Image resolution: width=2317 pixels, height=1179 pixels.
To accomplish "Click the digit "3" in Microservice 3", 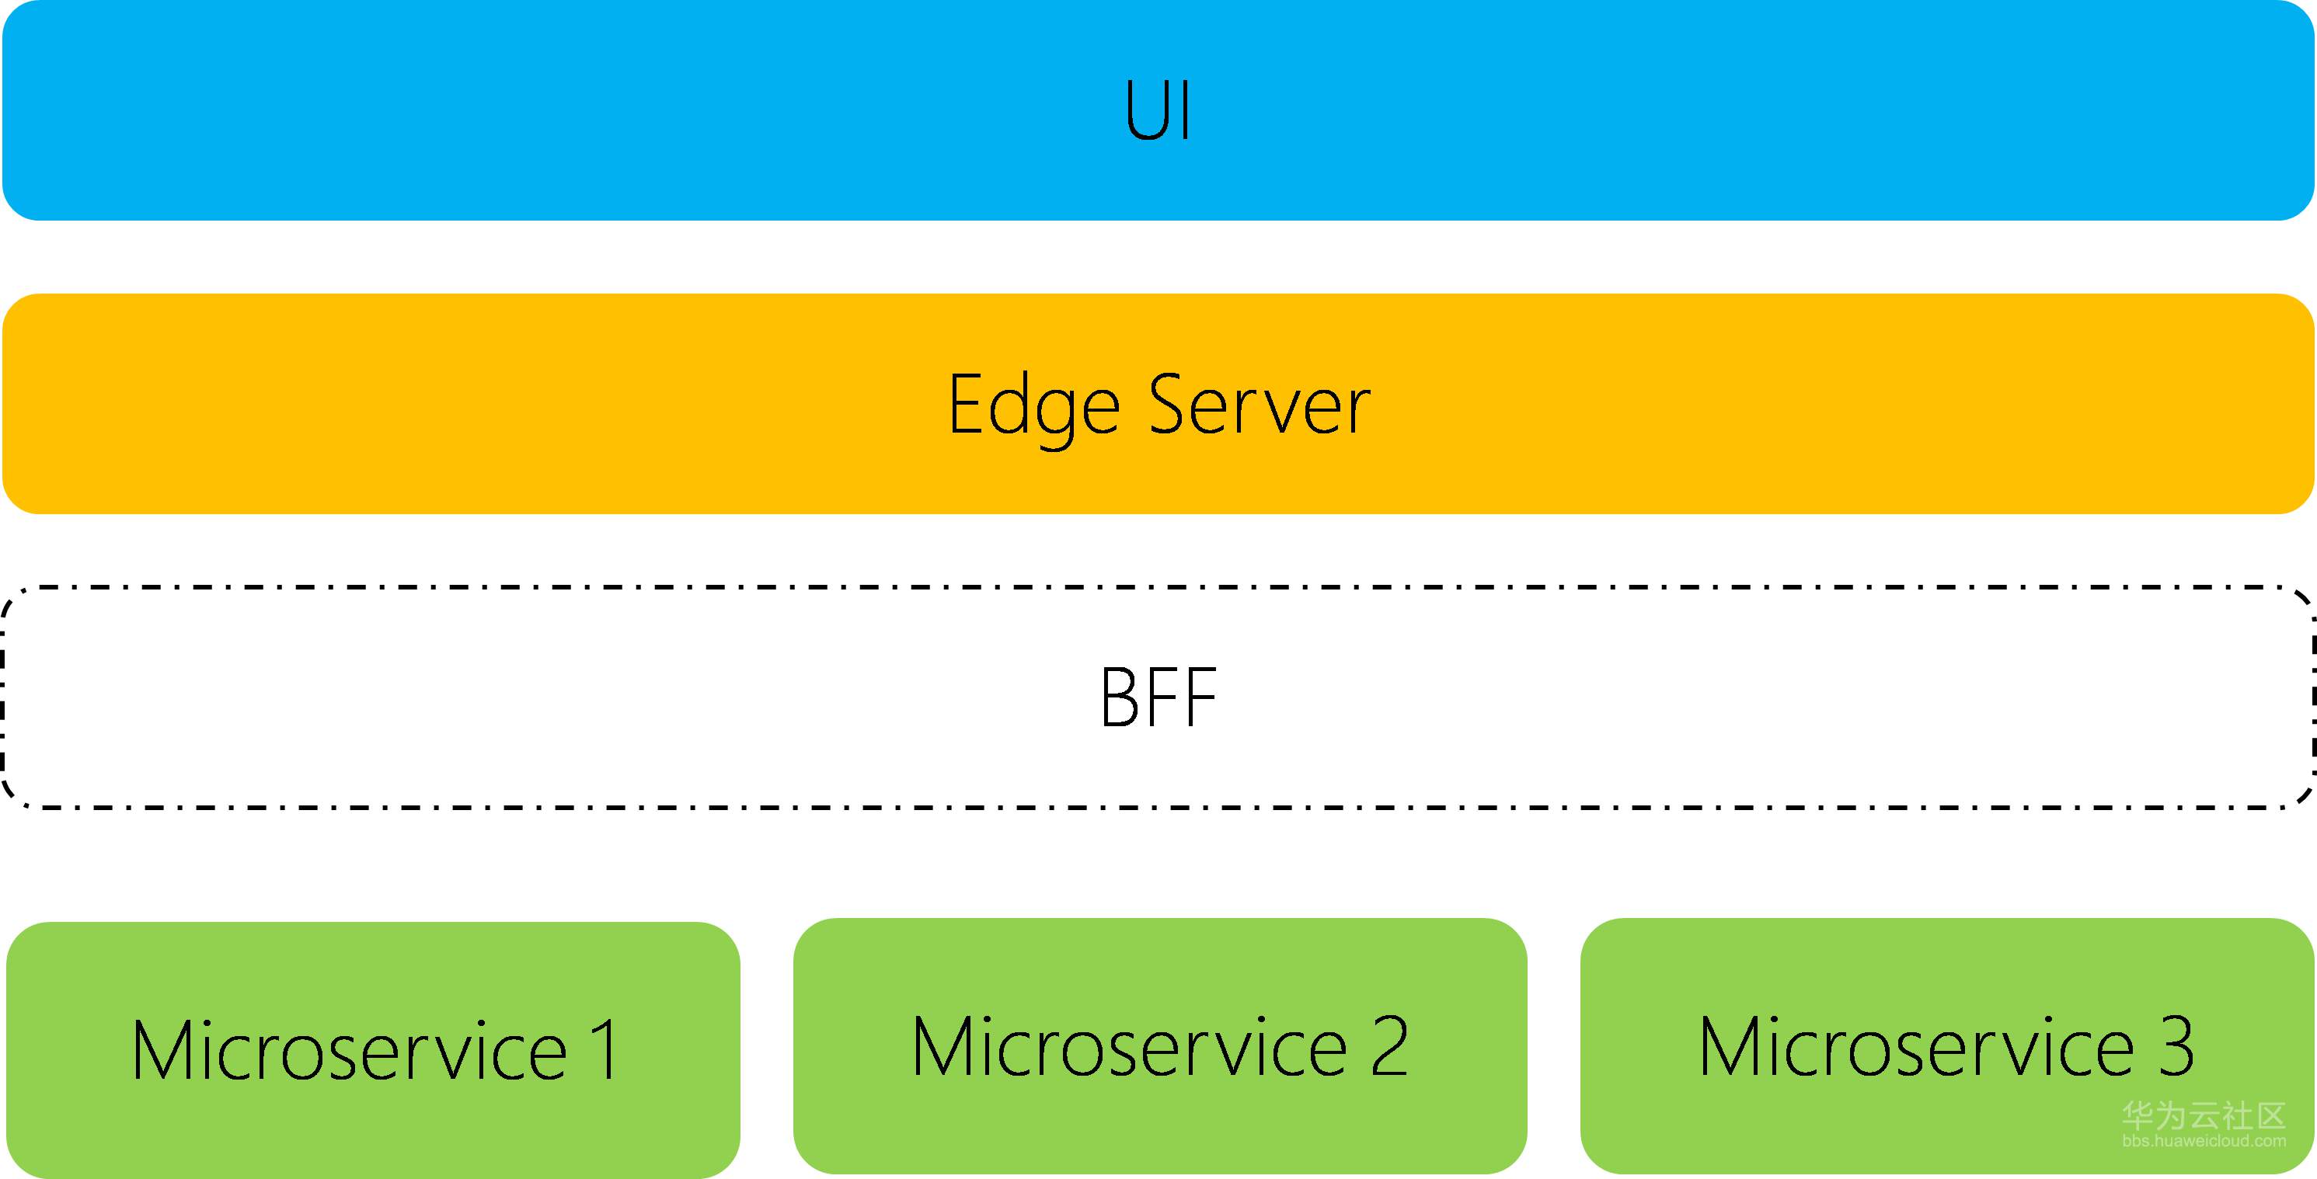I will click(x=2176, y=1047).
